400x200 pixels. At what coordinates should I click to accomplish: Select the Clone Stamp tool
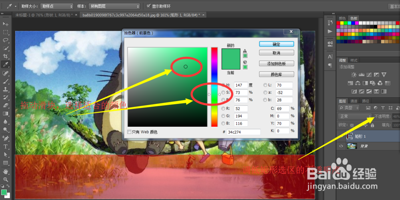click(6, 89)
